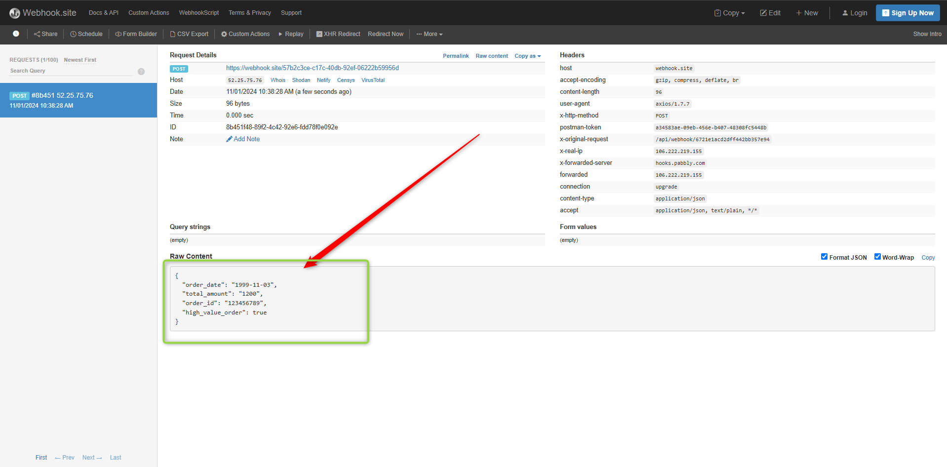
Task: Toggle the Newest First sort order
Action: pyautogui.click(x=80, y=60)
